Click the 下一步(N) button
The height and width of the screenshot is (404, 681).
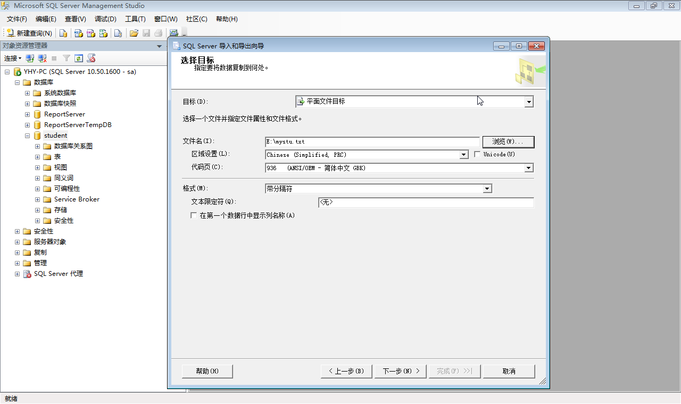click(x=401, y=371)
